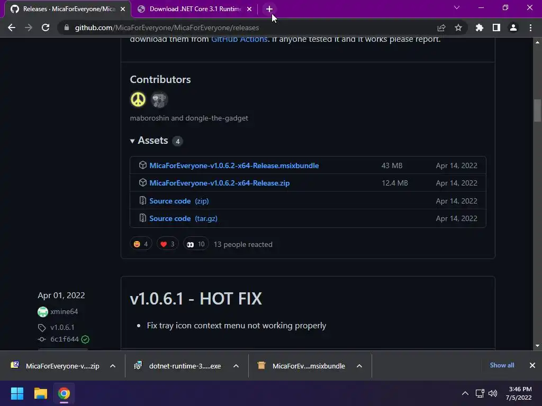Click the xmine64 avatar image
The height and width of the screenshot is (406, 542).
[x=43, y=312]
